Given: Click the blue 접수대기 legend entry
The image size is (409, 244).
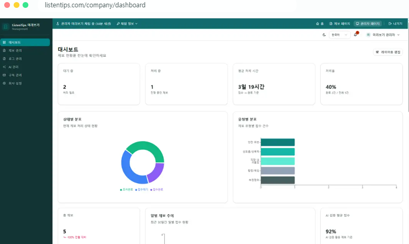Looking at the screenshot, I should tap(142, 189).
